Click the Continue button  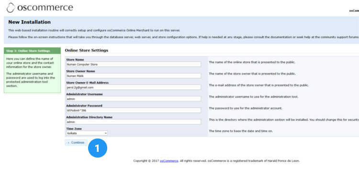pyautogui.click(x=76, y=142)
